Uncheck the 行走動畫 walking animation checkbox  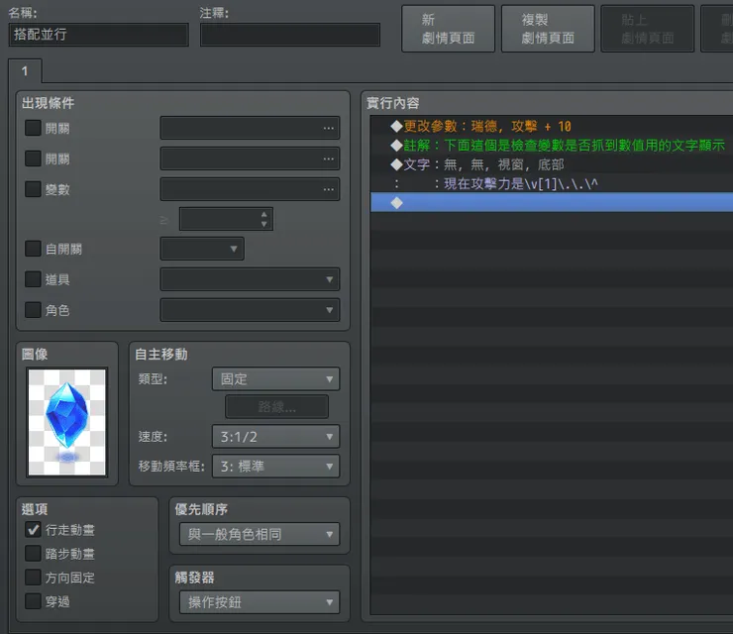pos(33,530)
